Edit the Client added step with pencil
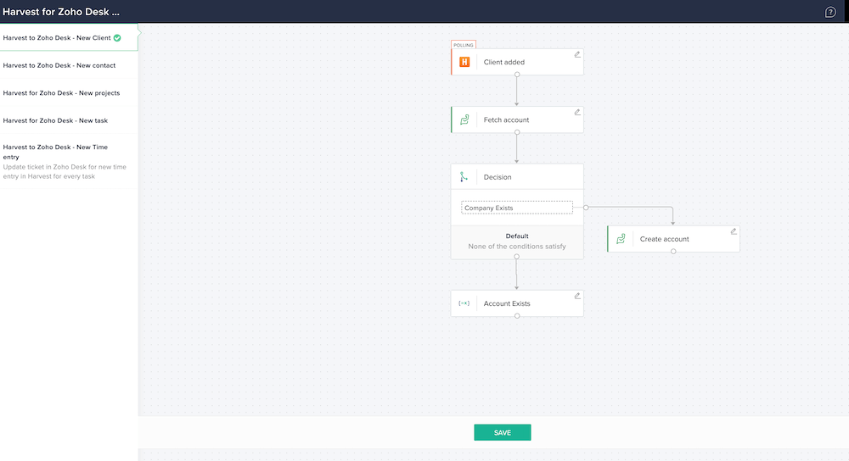The image size is (849, 461). (577, 54)
